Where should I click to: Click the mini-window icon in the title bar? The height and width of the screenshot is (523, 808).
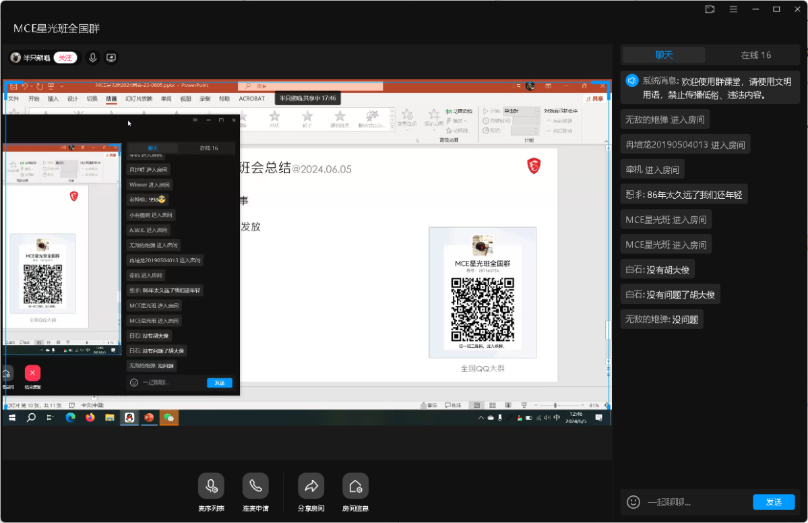(710, 9)
